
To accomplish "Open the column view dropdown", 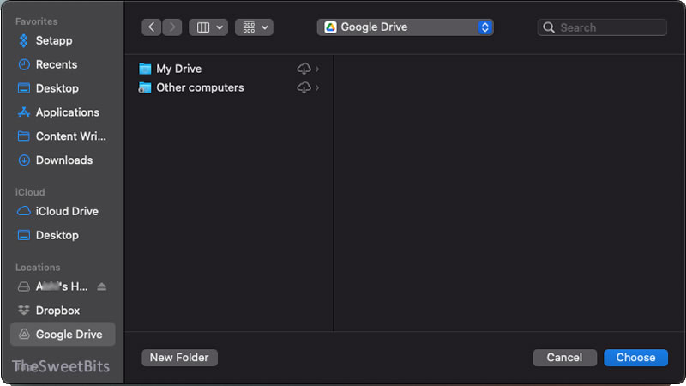I will pyautogui.click(x=208, y=27).
